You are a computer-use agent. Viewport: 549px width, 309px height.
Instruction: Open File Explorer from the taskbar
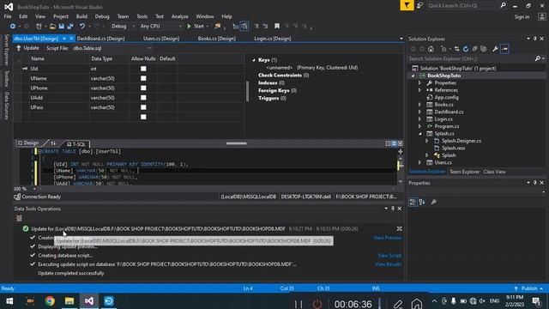pos(69,301)
